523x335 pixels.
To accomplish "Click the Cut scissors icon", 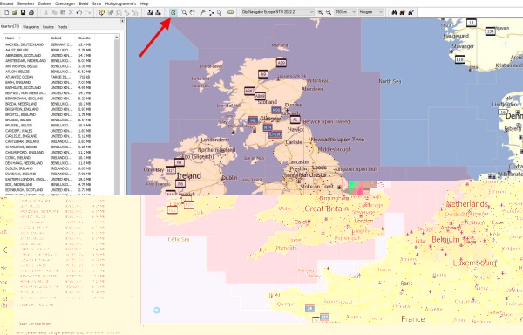I will [46, 13].
